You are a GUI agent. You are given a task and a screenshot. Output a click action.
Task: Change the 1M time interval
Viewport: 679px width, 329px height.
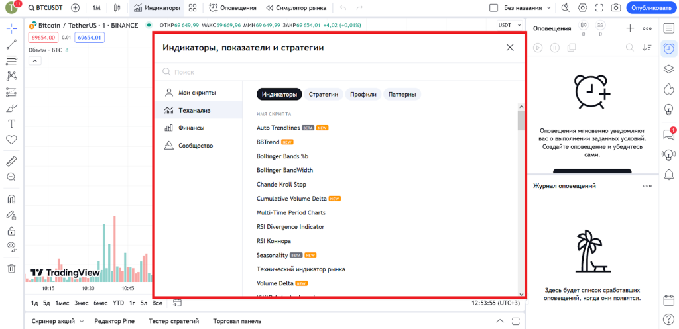click(x=97, y=8)
